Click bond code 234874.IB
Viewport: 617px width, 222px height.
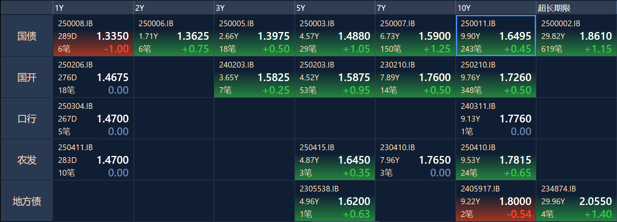point(558,189)
